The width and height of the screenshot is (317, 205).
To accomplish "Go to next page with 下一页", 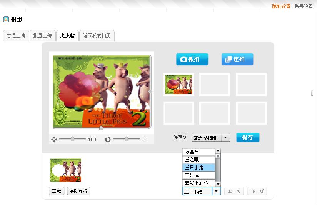I will point(257,191).
